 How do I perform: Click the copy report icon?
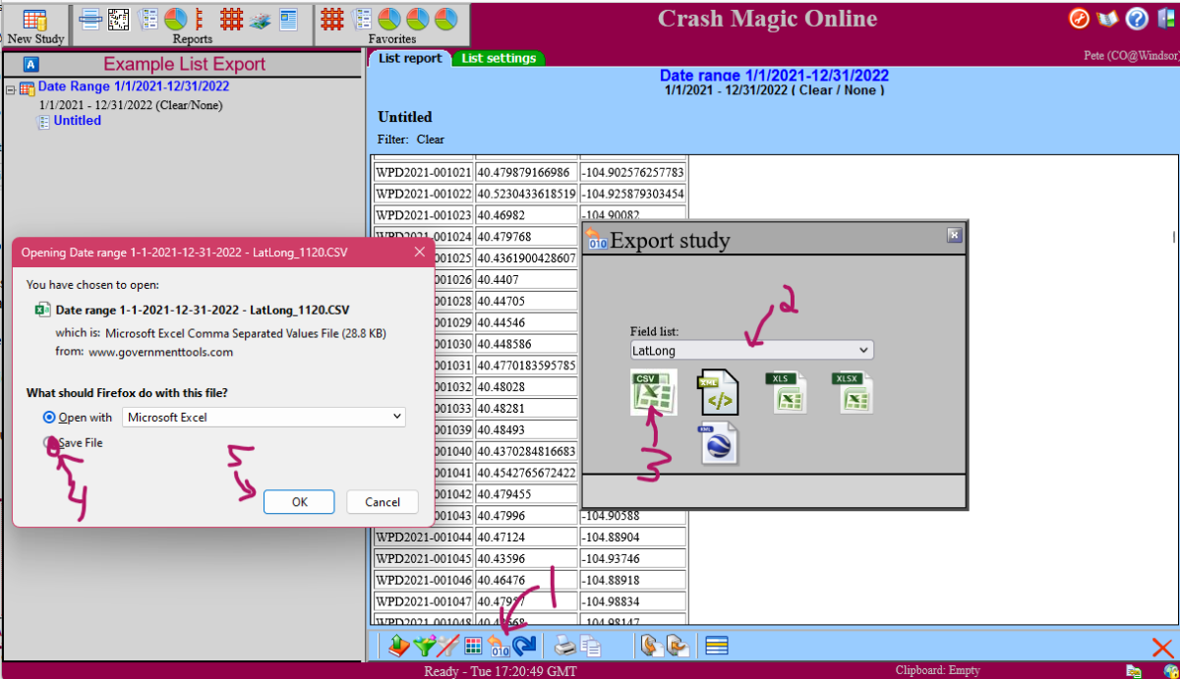(590, 646)
